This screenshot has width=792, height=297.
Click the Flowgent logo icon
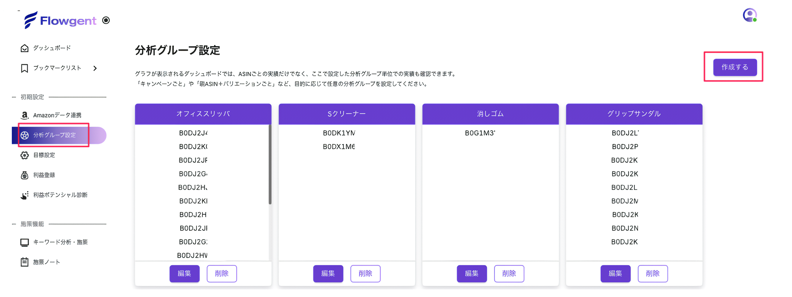(31, 20)
